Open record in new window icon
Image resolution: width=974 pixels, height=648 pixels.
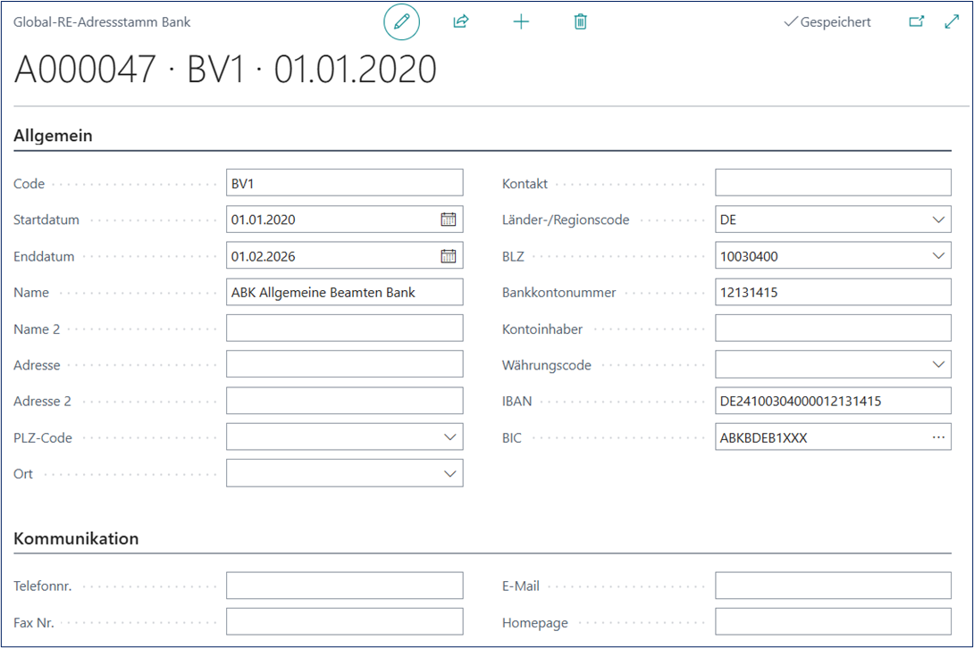pyautogui.click(x=916, y=22)
